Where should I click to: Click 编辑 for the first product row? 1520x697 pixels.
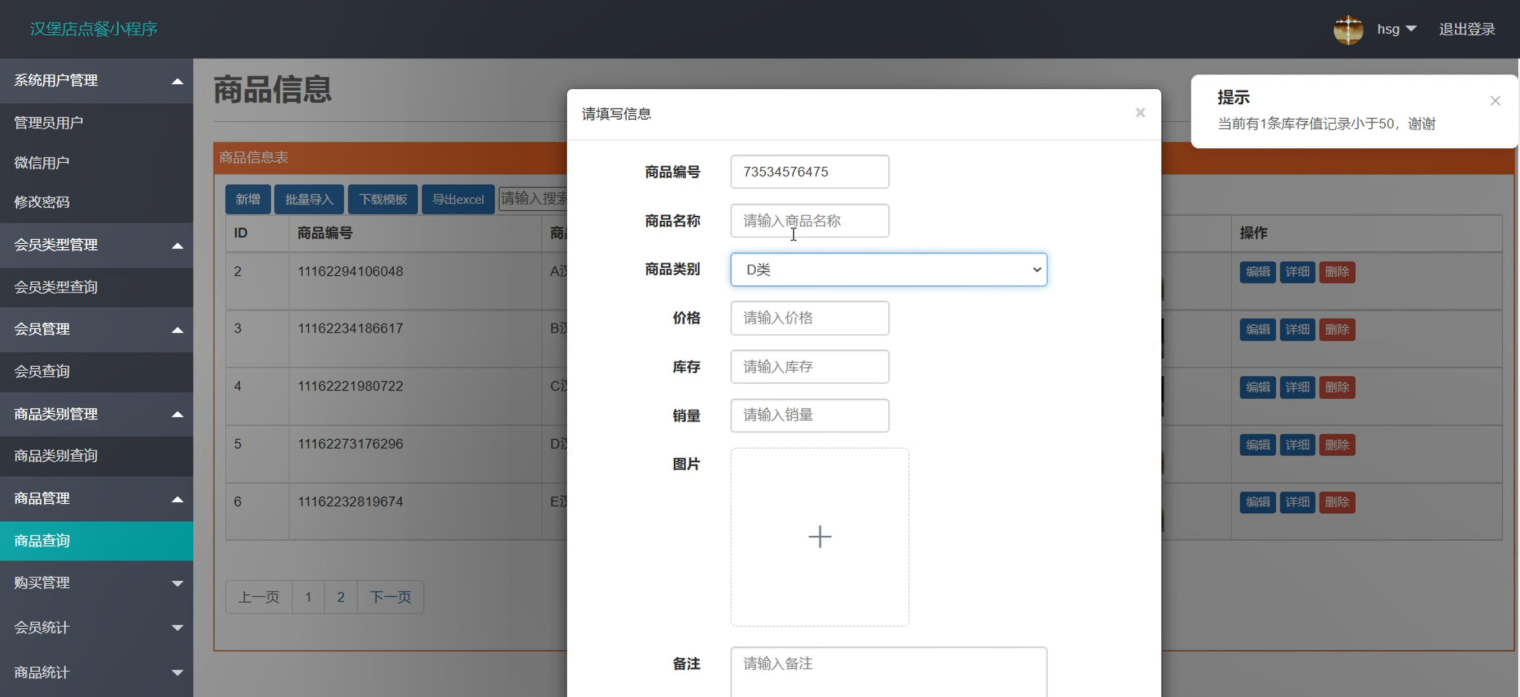coord(1257,272)
